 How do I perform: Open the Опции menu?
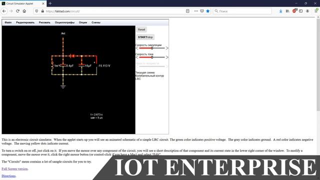click(83, 22)
